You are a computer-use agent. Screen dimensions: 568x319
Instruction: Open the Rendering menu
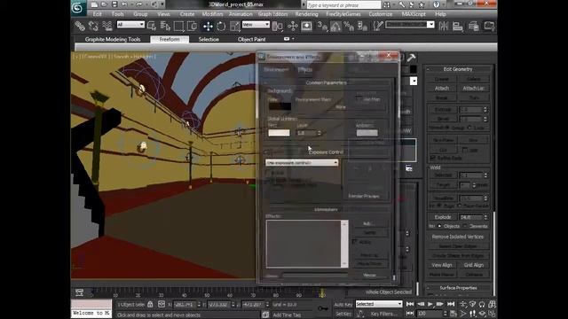pos(306,14)
